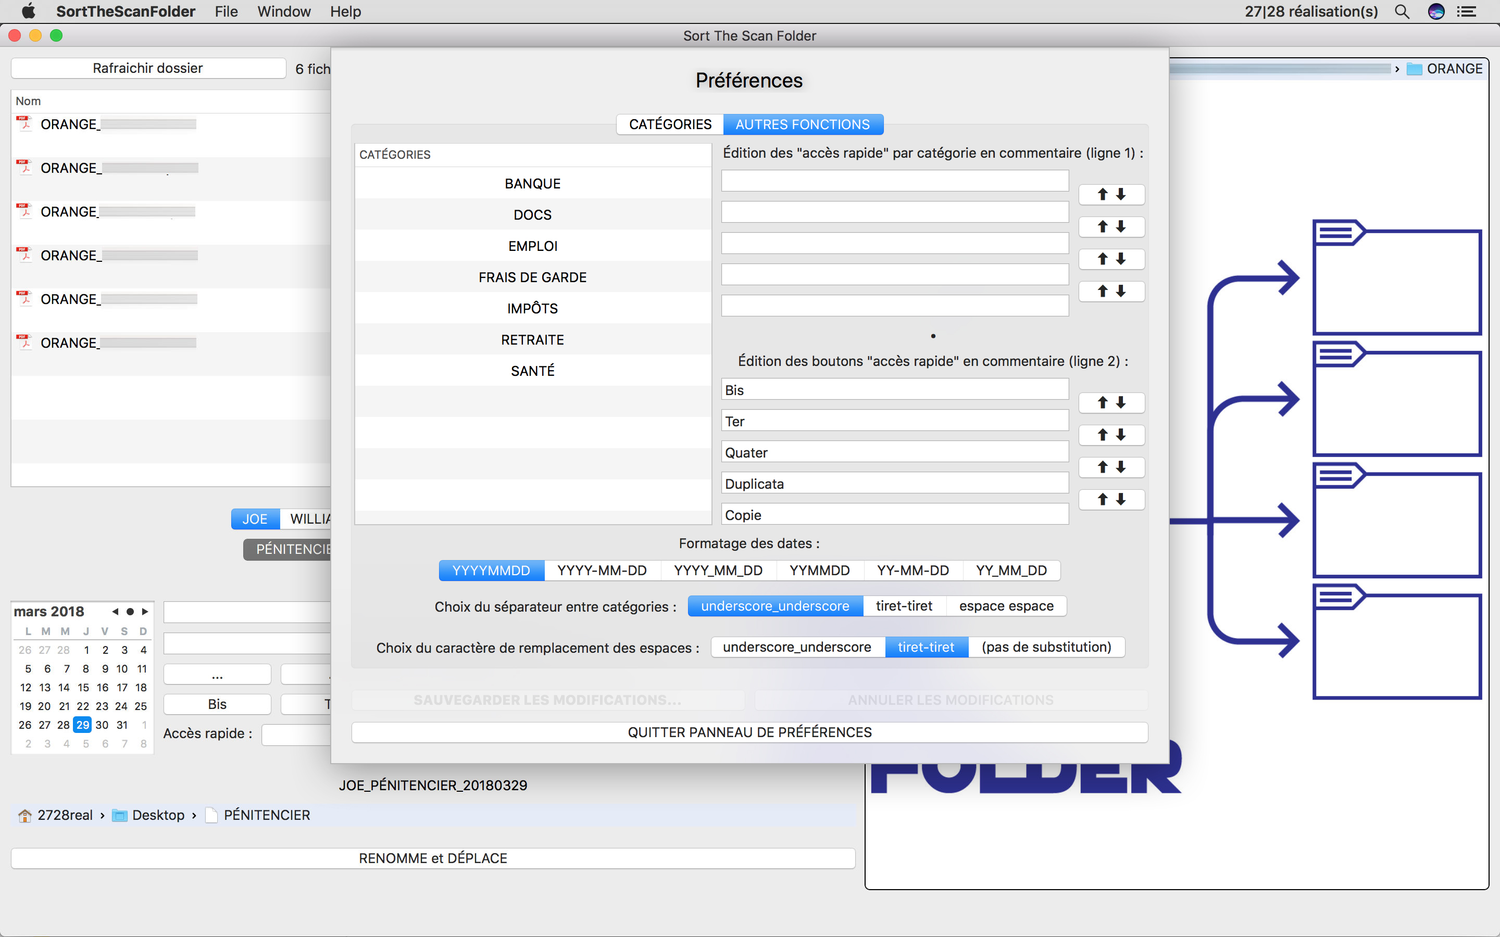Select YYYY-MM-DD date format
Image resolution: width=1500 pixels, height=937 pixels.
pos(601,570)
